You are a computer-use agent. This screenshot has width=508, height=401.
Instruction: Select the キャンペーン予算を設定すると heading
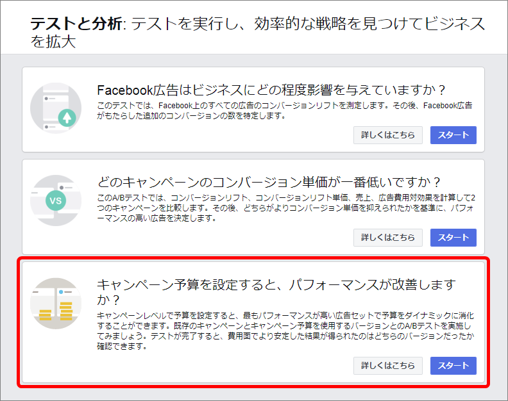click(x=276, y=292)
